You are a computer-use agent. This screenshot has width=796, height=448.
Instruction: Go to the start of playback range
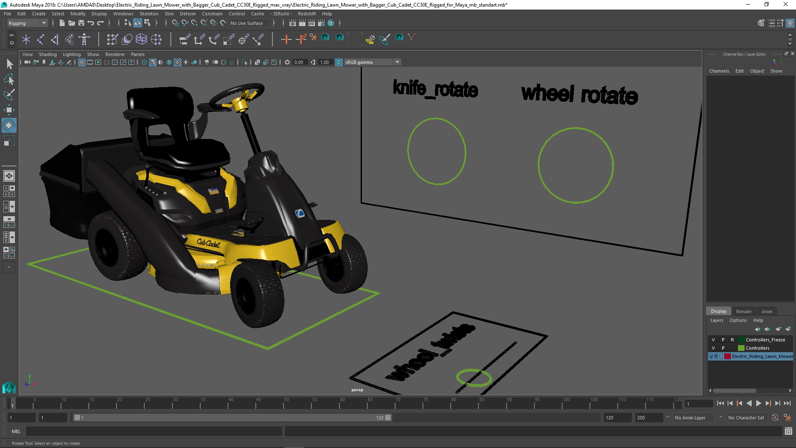(x=720, y=403)
